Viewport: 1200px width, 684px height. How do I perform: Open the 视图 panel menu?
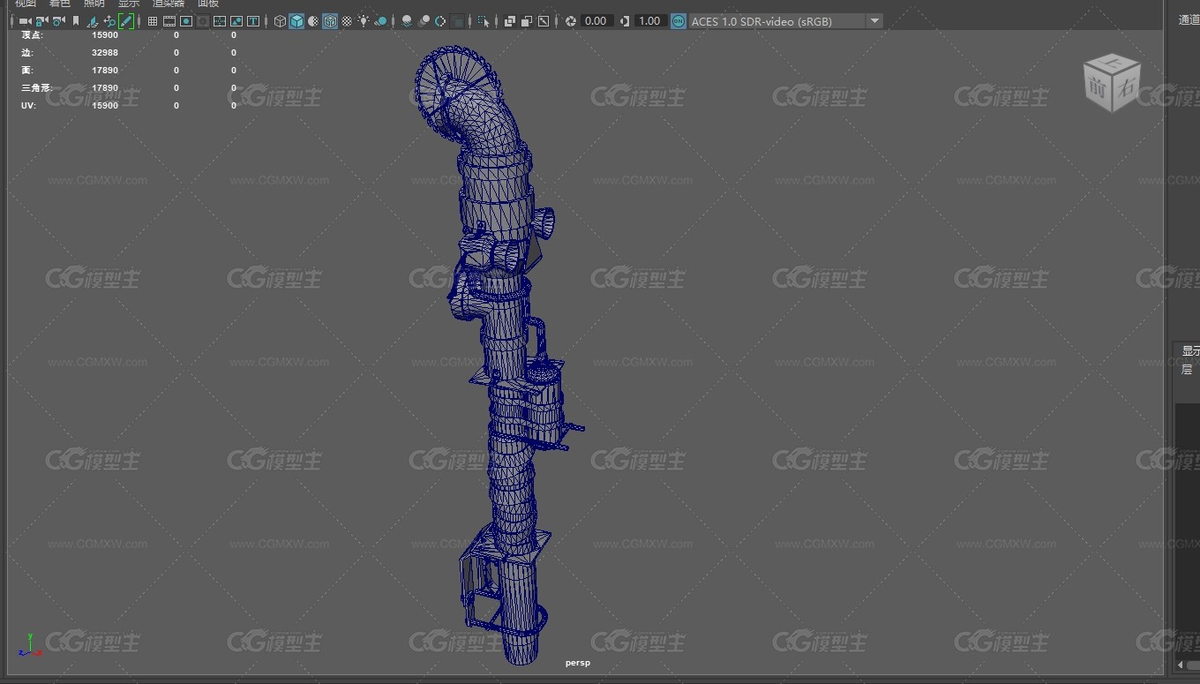(x=25, y=4)
